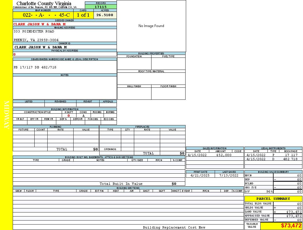Click the vertical MIDWAY sidebar label

click(6, 114)
